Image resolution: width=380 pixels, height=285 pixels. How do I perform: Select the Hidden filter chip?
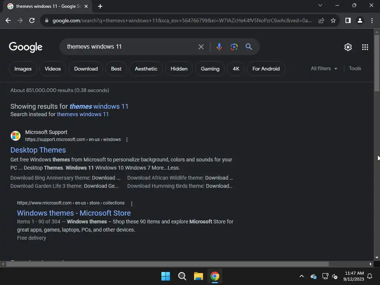pyautogui.click(x=179, y=69)
